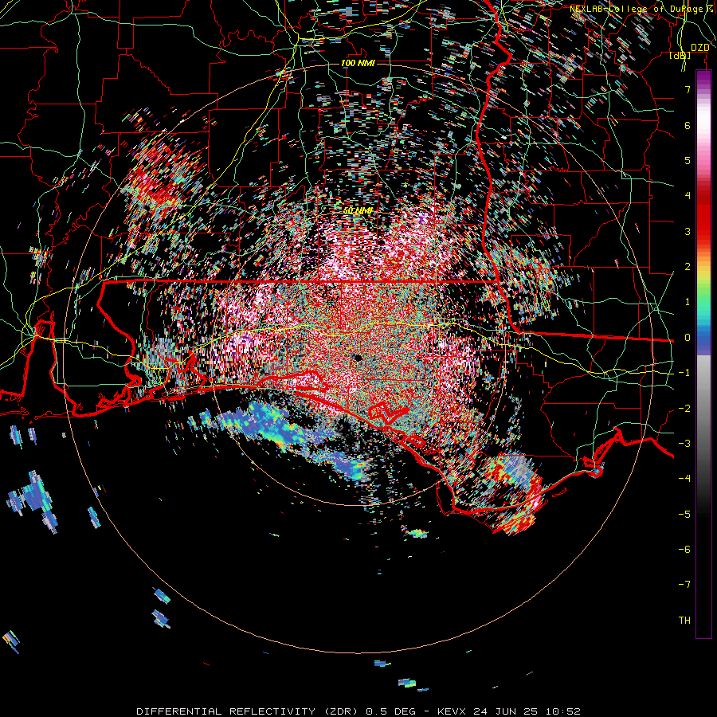Click the color scale label "2"
Image resolution: width=717 pixels, height=717 pixels.
tap(688, 267)
